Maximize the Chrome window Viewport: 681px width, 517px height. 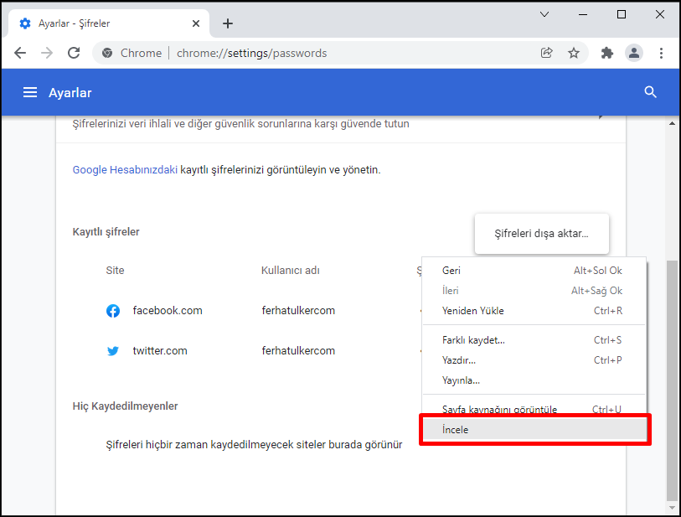[x=621, y=14]
